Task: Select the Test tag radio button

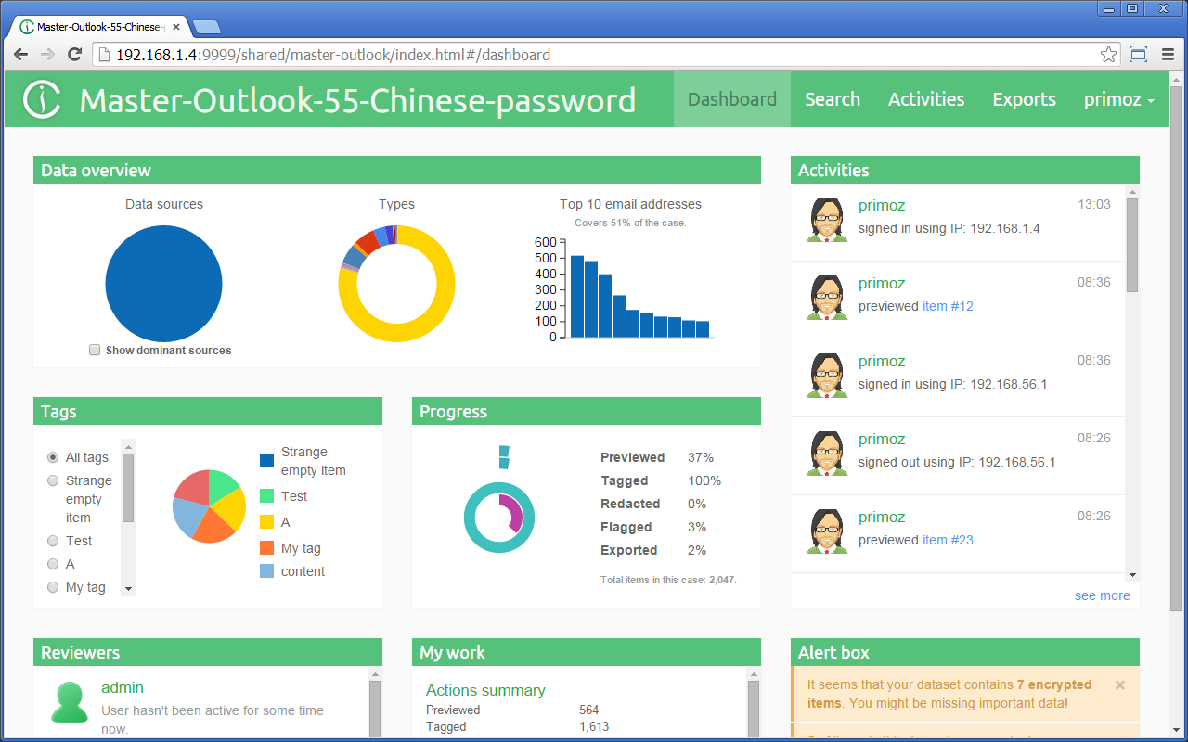Action: pyautogui.click(x=53, y=541)
